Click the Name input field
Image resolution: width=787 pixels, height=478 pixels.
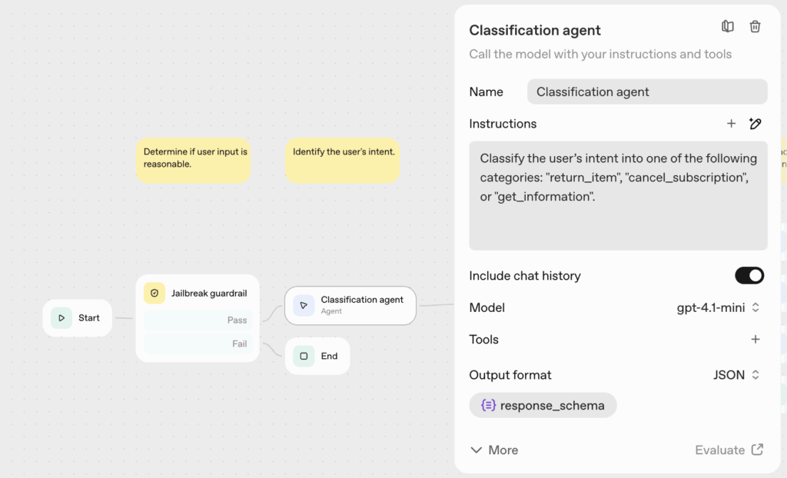646,91
